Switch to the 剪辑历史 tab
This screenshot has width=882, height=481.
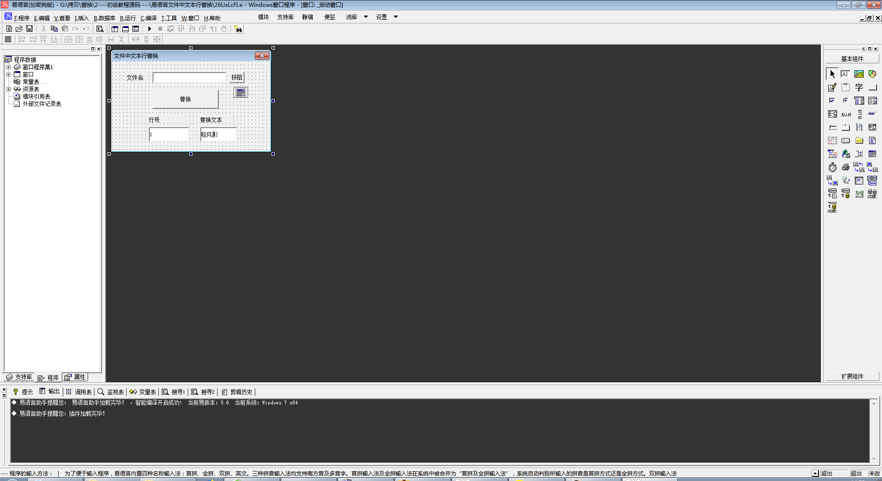click(237, 392)
